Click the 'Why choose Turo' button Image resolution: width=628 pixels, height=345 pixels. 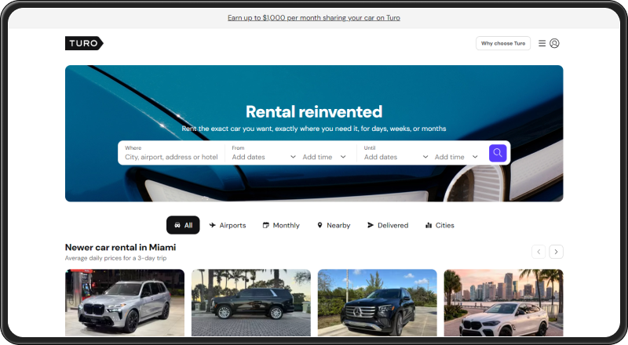[503, 44]
